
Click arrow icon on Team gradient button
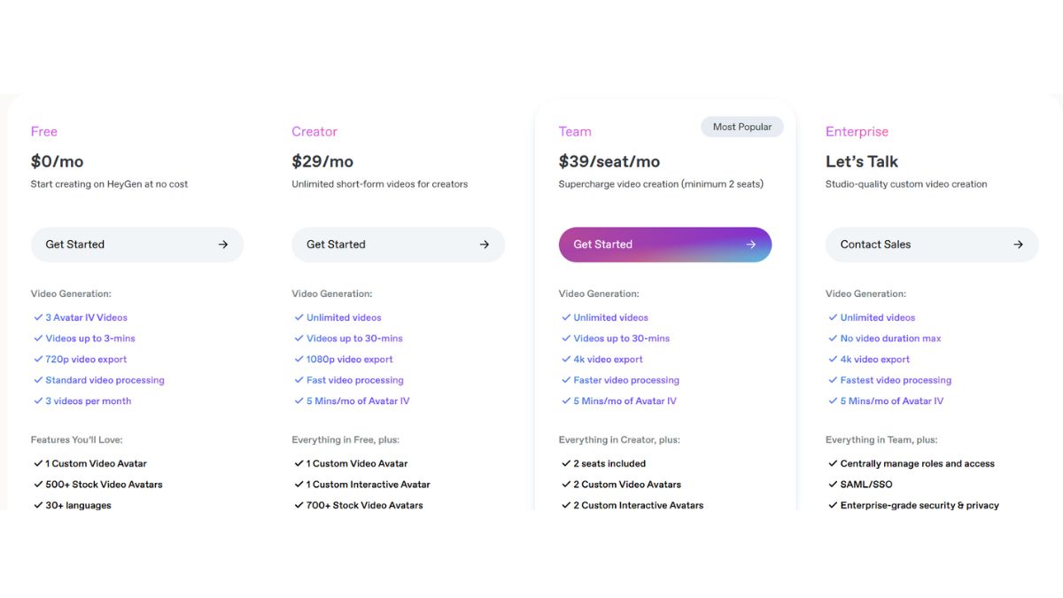pyautogui.click(x=751, y=245)
